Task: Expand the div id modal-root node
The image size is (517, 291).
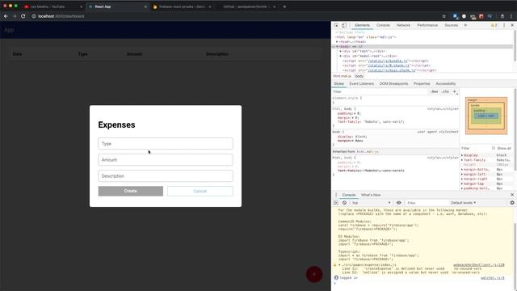Action: pos(341,56)
